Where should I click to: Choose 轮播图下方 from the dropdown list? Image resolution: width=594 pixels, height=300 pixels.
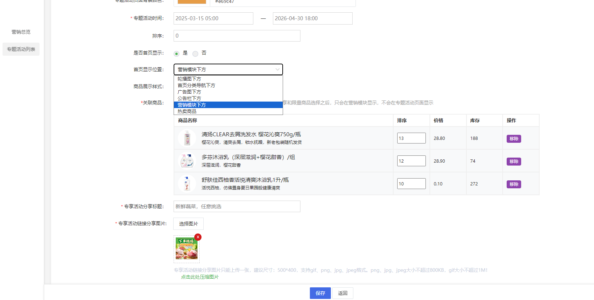coord(189,79)
